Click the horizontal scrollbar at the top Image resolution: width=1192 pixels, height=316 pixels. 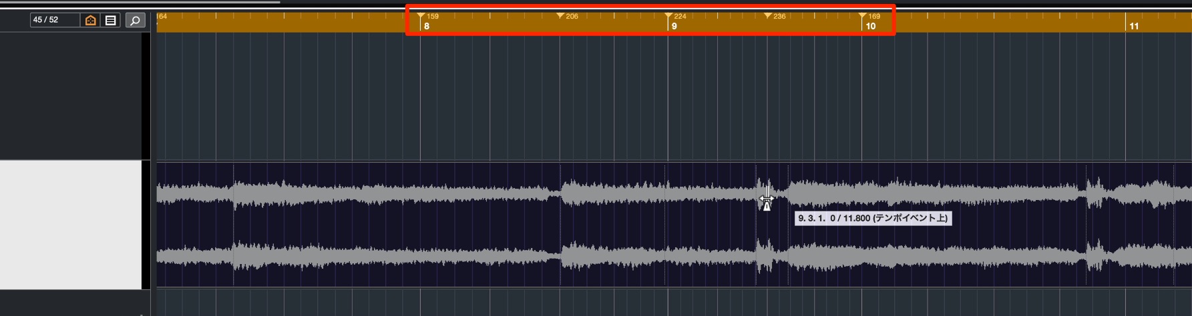click(x=140, y=2)
